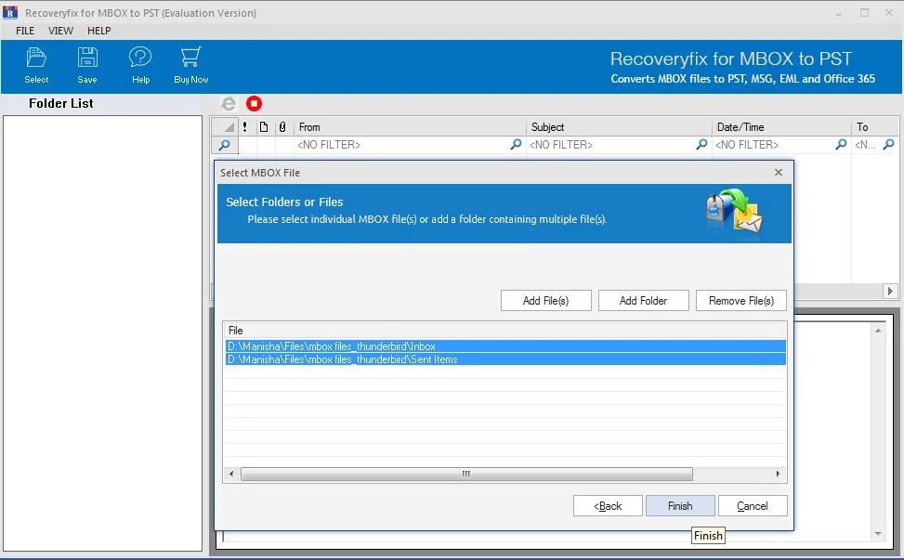The width and height of the screenshot is (904, 560).
Task: Click the File column header in dialog
Action: pyautogui.click(x=505, y=330)
